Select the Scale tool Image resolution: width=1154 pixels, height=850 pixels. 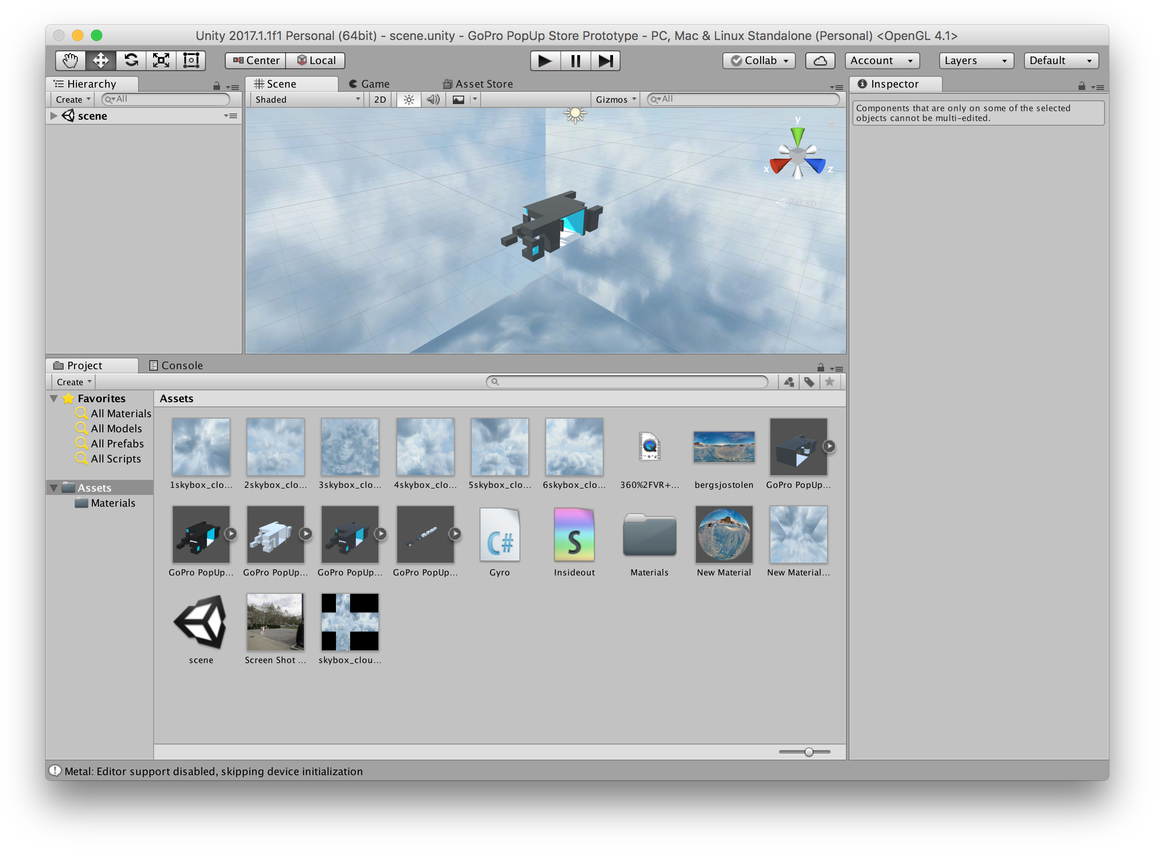(x=161, y=60)
